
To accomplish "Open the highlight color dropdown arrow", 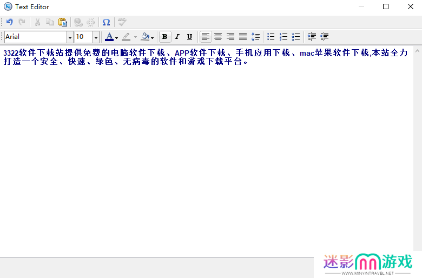I will coord(135,37).
